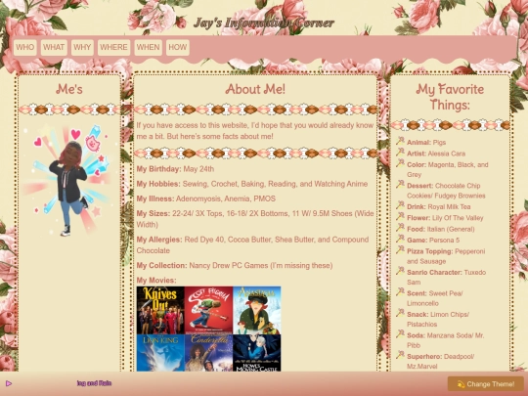Play the music with the purple play icon
This screenshot has width=528, height=396.
pyautogui.click(x=9, y=383)
